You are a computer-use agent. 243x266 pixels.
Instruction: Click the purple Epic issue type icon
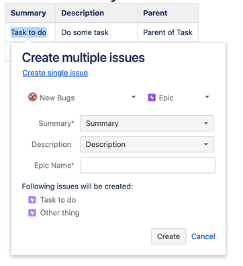pos(152,98)
